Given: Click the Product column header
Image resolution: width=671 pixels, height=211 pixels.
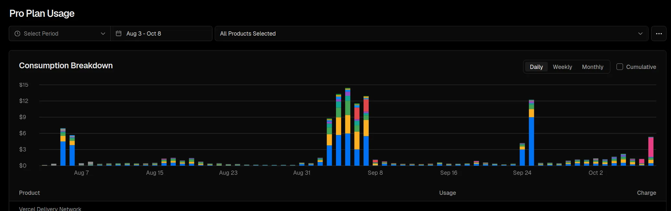Looking at the screenshot, I should click(30, 193).
